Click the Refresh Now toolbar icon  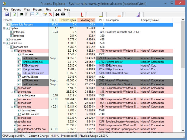point(15,14)
